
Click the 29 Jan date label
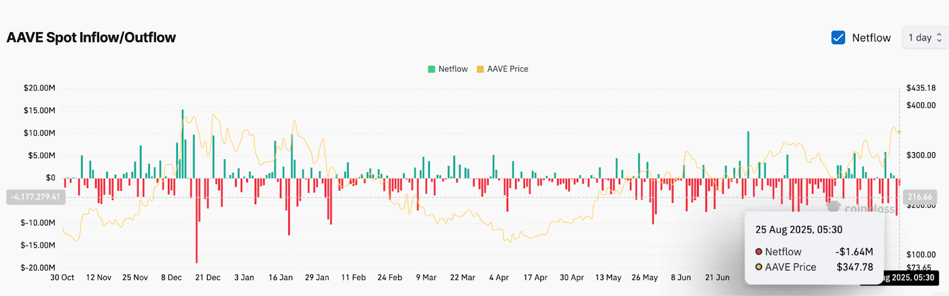tap(317, 278)
